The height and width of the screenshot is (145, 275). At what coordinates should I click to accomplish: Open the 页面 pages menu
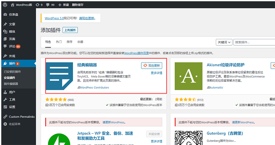pyautogui.click(x=18, y=39)
